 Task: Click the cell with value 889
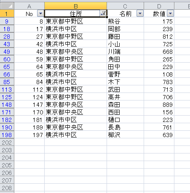click(159, 105)
